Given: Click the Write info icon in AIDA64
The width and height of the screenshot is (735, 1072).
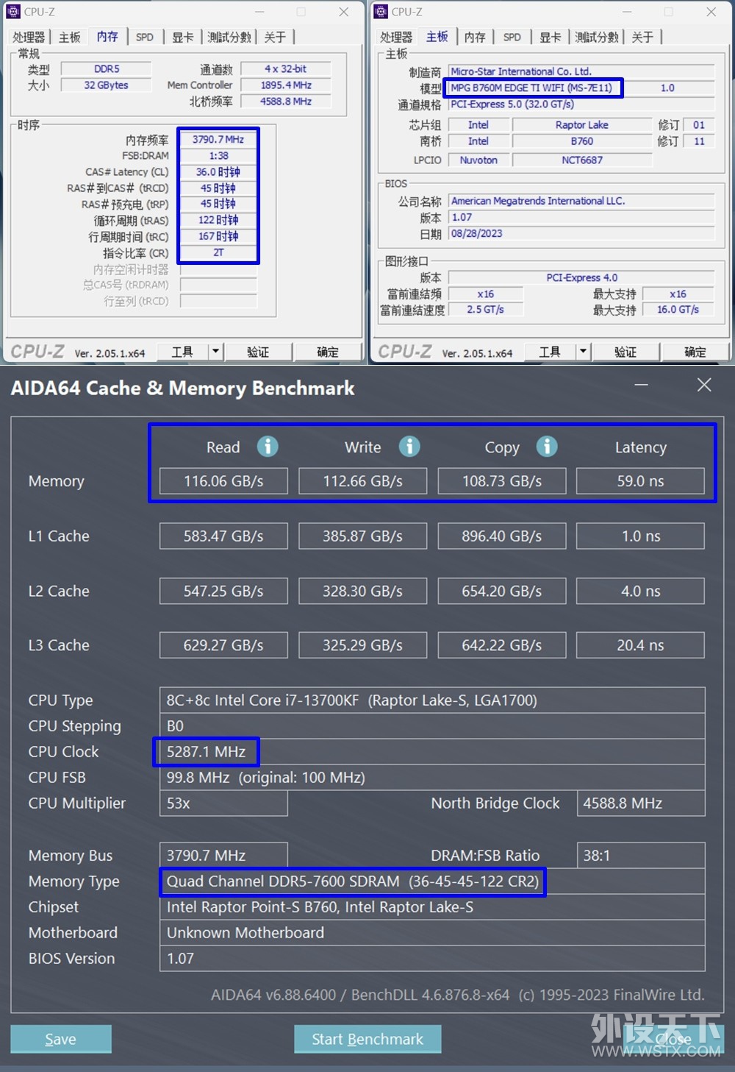Looking at the screenshot, I should coord(409,446).
